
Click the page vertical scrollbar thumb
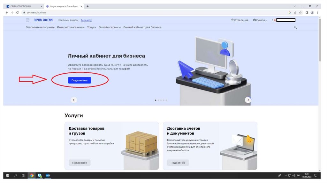click(x=320, y=40)
